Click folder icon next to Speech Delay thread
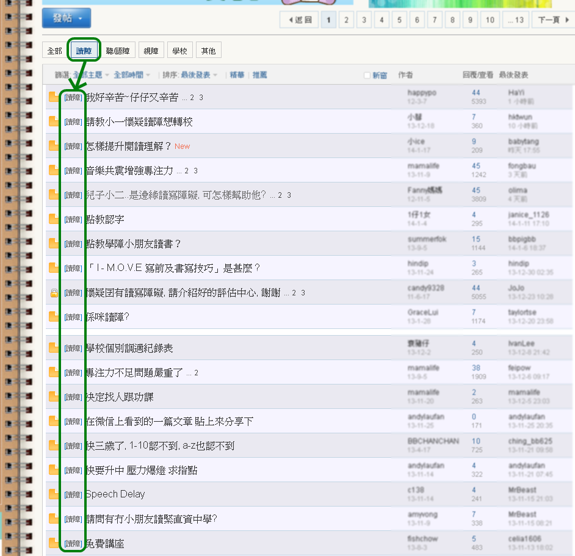The image size is (575, 556). click(x=54, y=494)
